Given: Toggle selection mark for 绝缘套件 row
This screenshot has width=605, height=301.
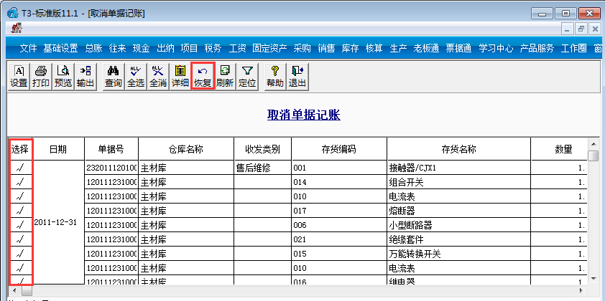Looking at the screenshot, I should coord(21,239).
